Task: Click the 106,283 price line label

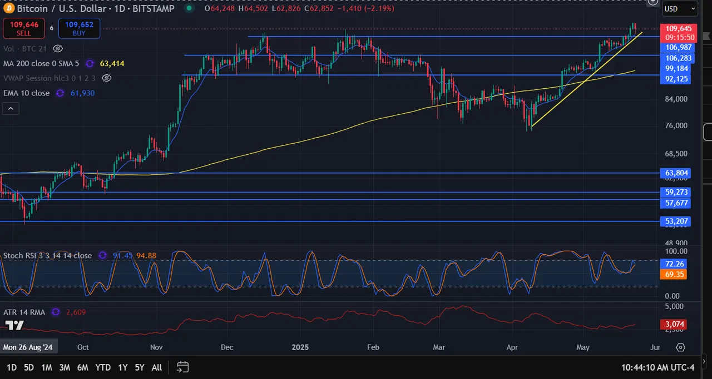Action: tap(678, 58)
